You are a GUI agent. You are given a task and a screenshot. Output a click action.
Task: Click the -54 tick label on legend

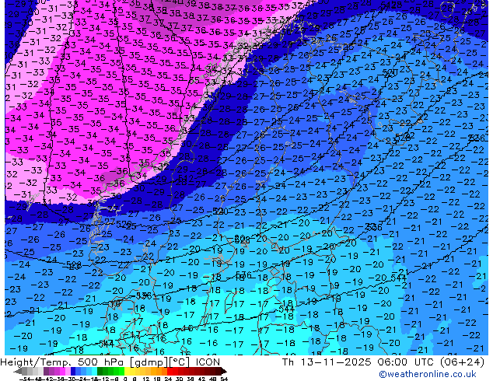click(25, 379)
